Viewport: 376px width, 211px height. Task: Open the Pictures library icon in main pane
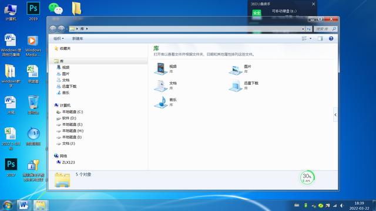[x=236, y=69]
